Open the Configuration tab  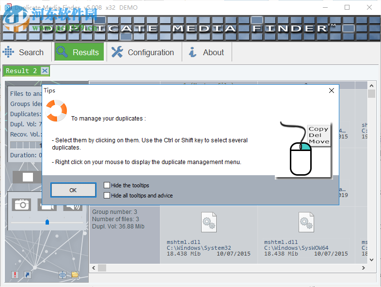point(144,52)
